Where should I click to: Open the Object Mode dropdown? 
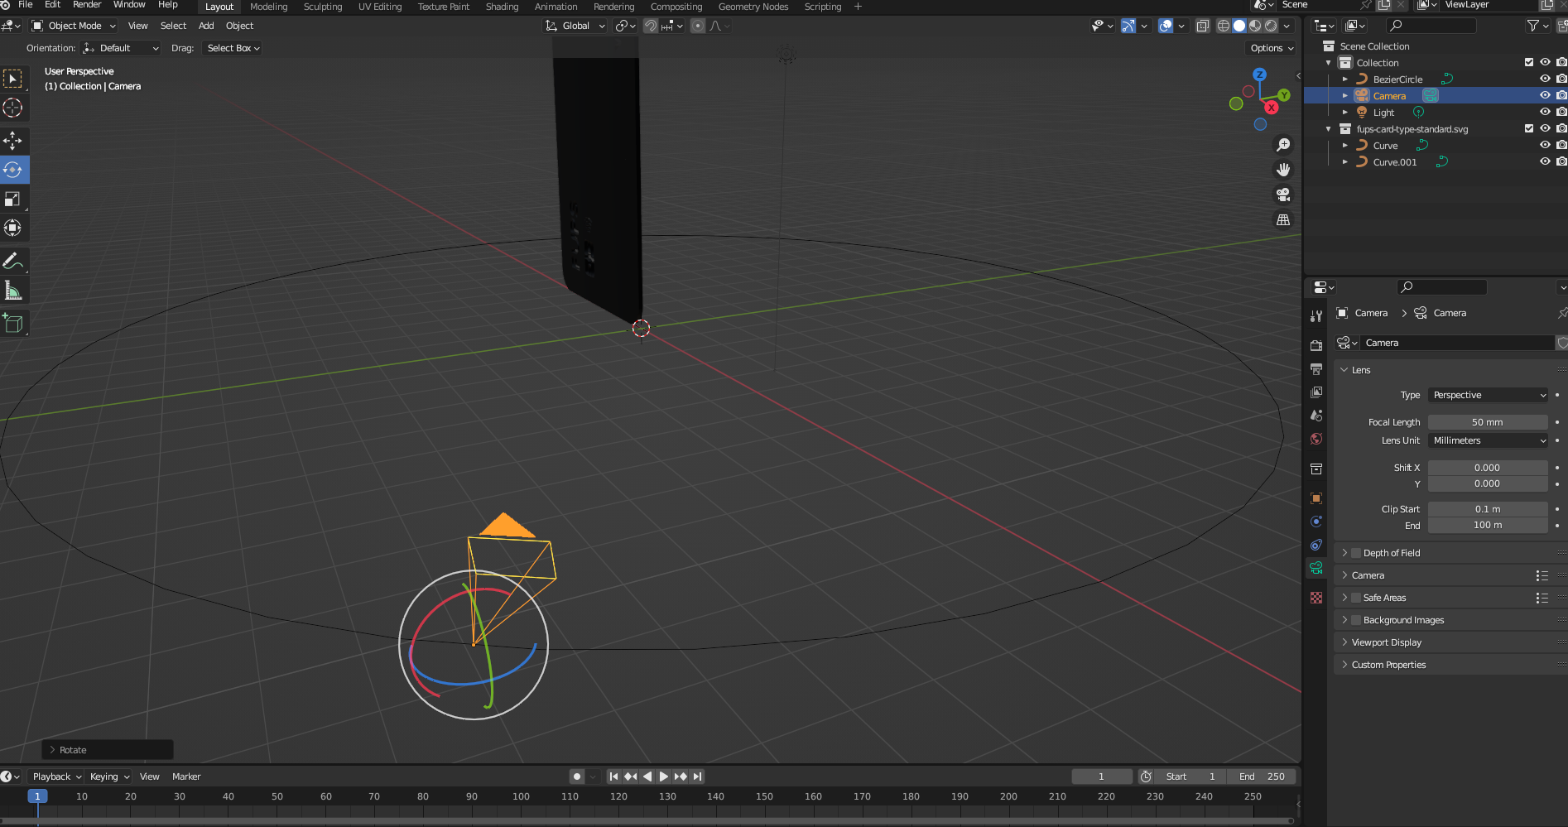[75, 26]
